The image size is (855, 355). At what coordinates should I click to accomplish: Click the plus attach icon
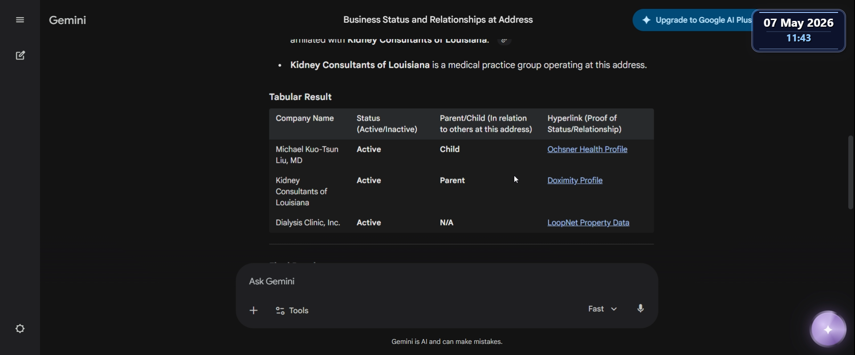tap(253, 311)
